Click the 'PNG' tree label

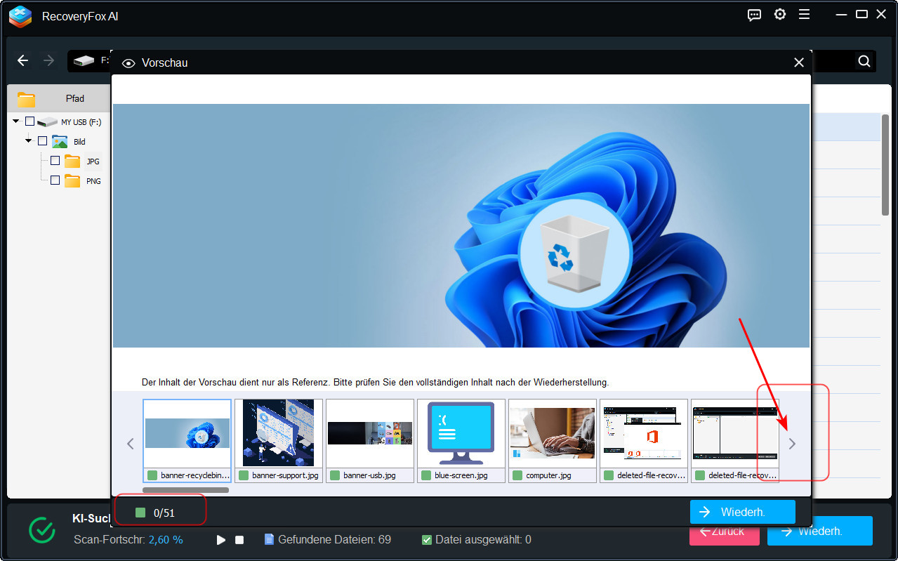[x=93, y=181]
